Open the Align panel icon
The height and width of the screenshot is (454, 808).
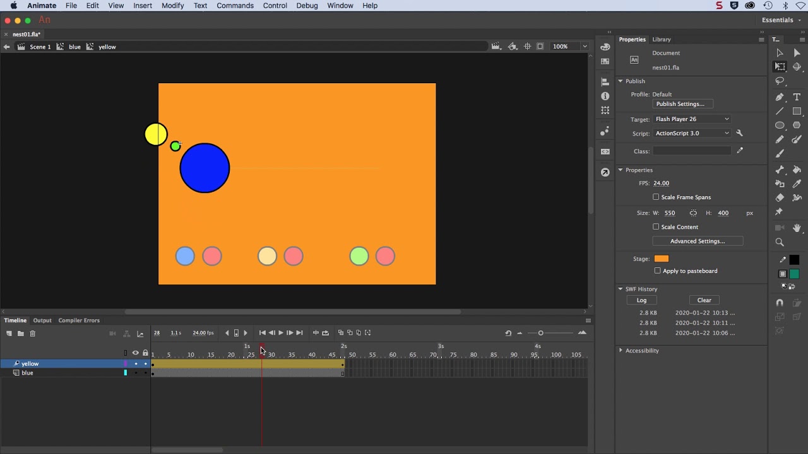point(605,82)
